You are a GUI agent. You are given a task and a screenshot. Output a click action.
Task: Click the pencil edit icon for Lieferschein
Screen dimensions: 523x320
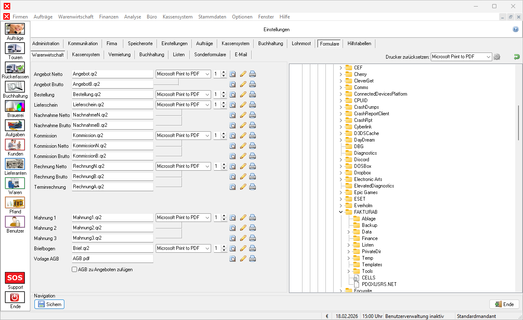243,105
